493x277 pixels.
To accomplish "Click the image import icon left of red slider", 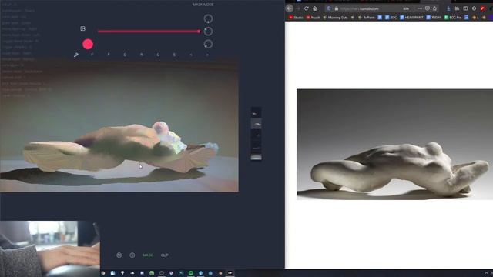I will [x=82, y=28].
